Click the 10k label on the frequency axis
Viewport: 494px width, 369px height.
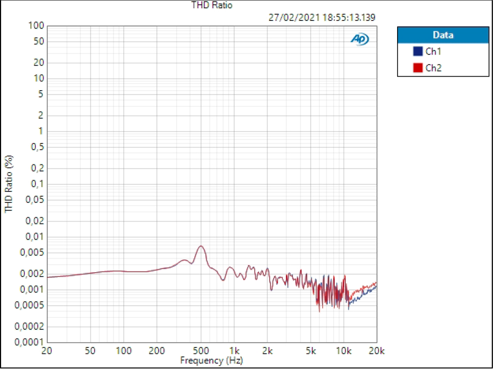[344, 350]
